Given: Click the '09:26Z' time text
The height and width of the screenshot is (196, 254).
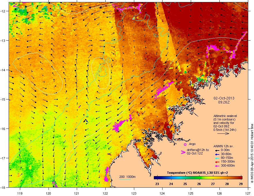Looking at the screenshot, I should click(x=224, y=102).
